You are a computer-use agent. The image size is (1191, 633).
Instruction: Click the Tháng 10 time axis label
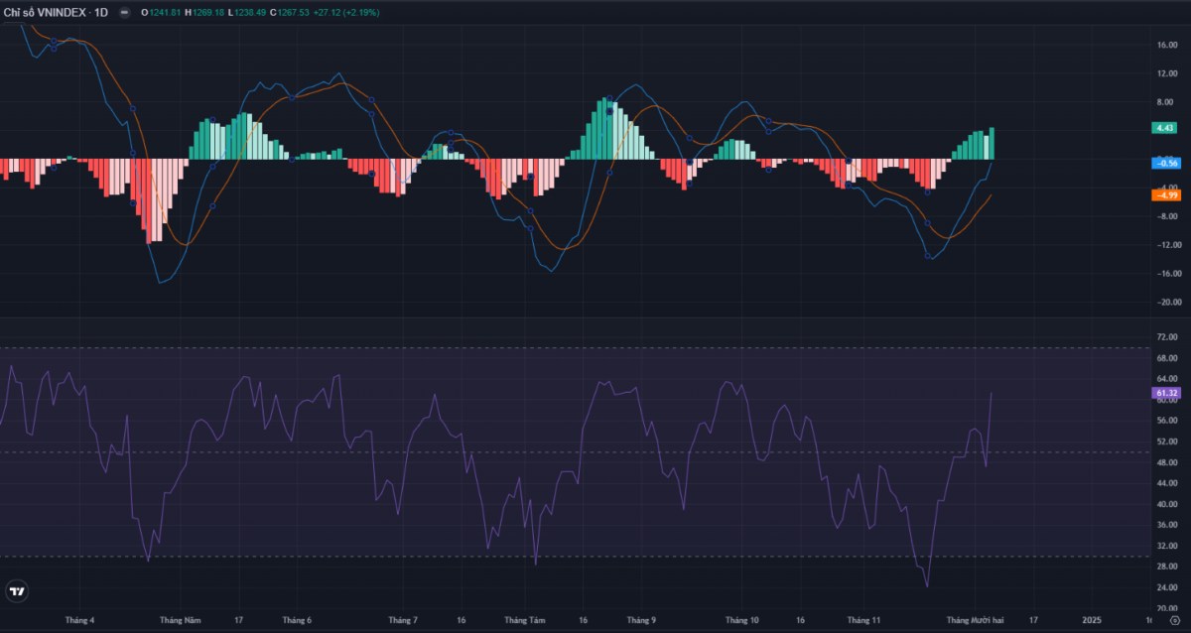(x=741, y=620)
